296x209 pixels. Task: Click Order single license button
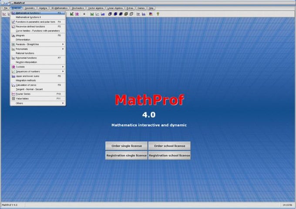(127, 146)
